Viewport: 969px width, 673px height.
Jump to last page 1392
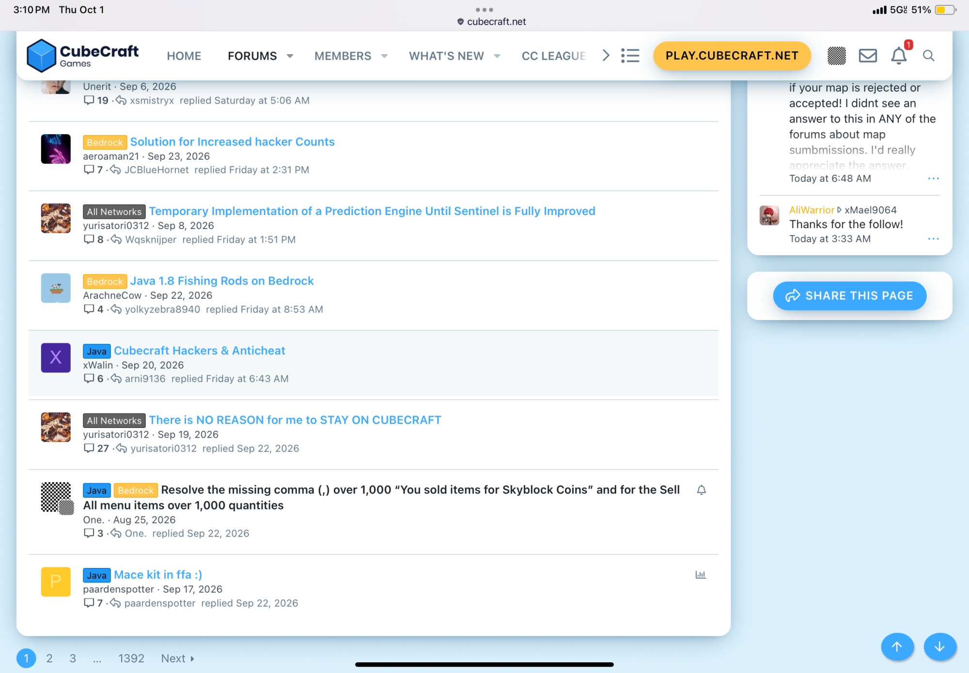131,658
